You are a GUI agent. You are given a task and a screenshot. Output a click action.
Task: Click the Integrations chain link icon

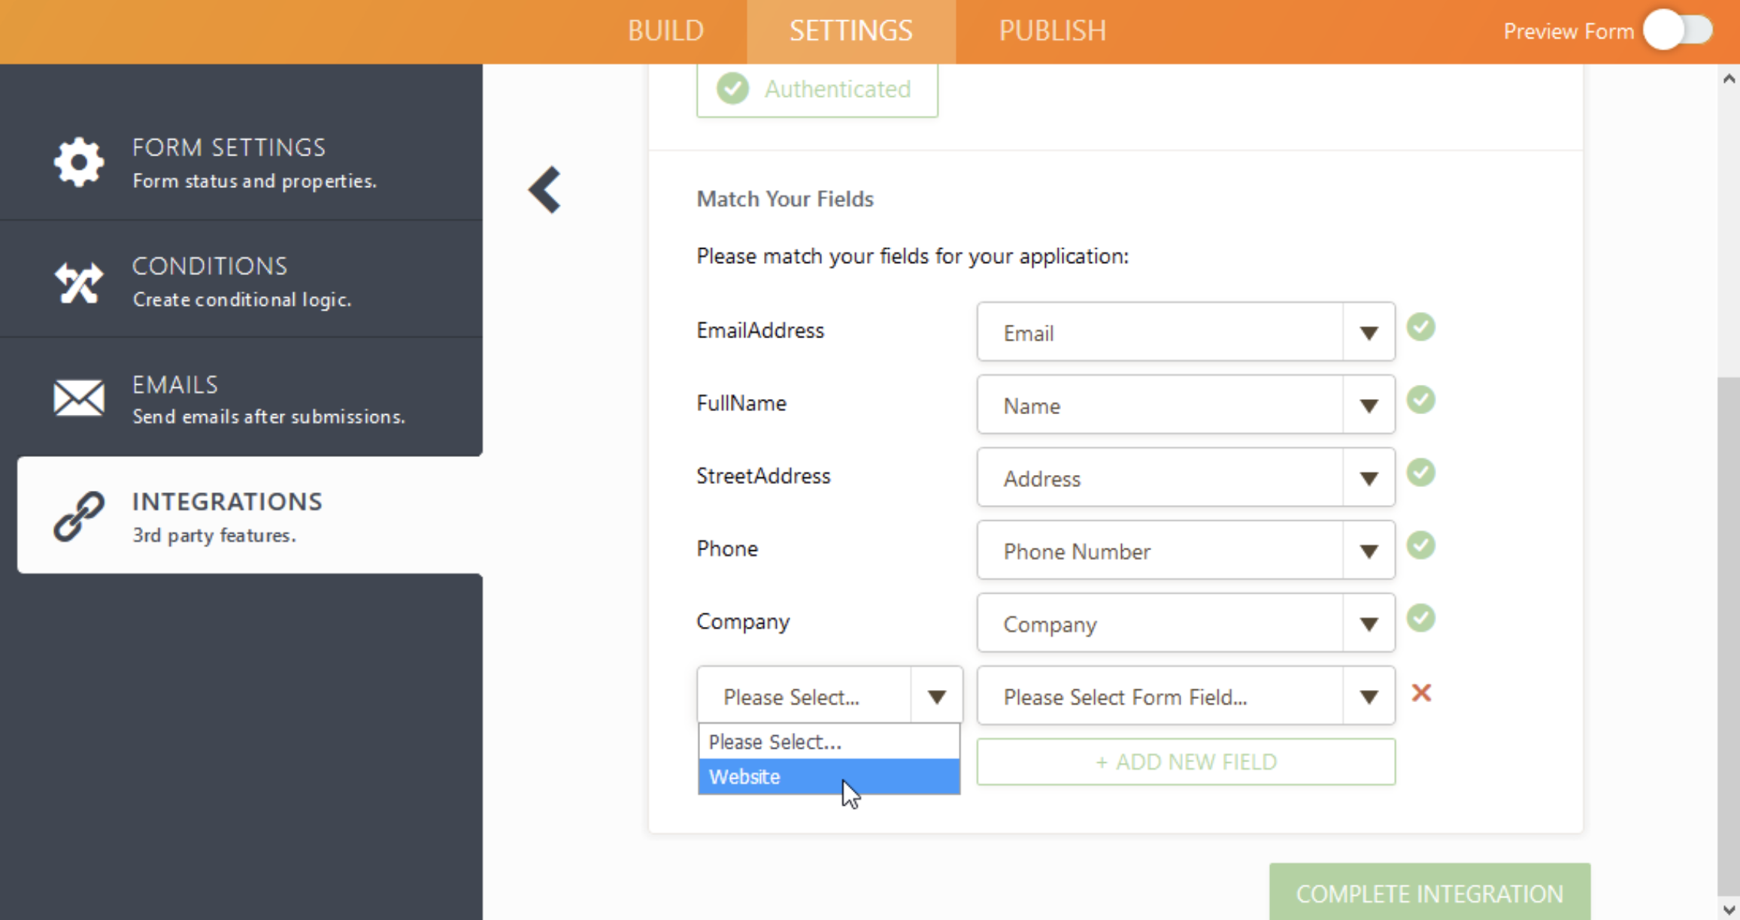pyautogui.click(x=78, y=516)
